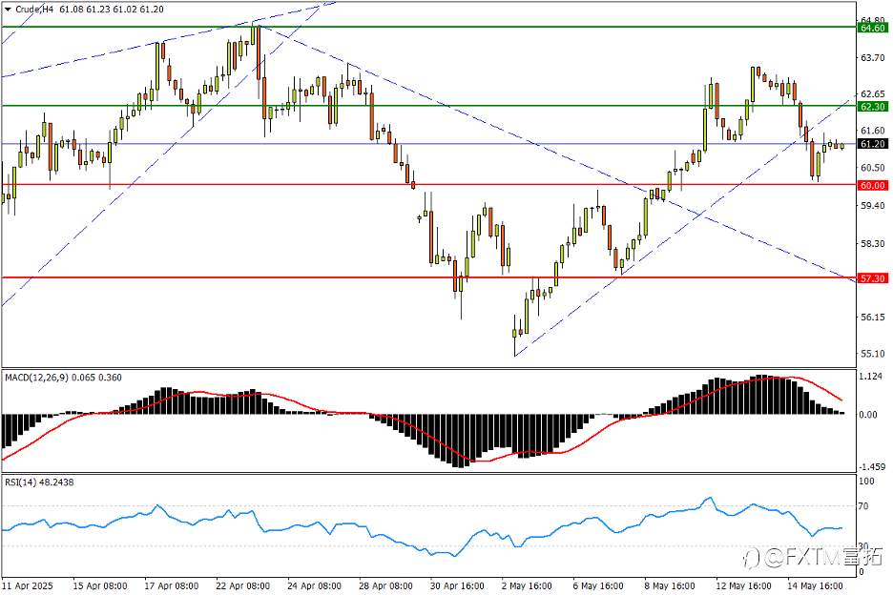The height and width of the screenshot is (595, 893).
Task: Click the 6 May 16:00 time label
Action: click(x=598, y=585)
